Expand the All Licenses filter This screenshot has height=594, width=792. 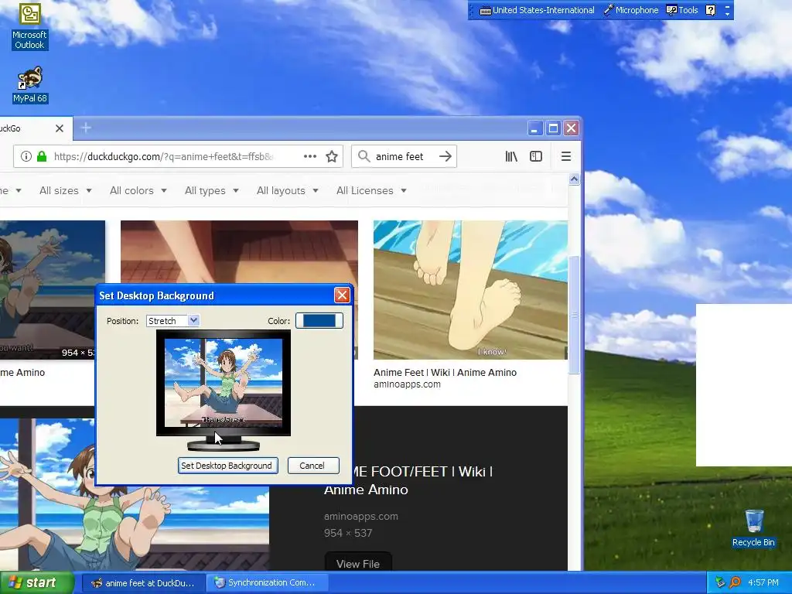tap(371, 191)
